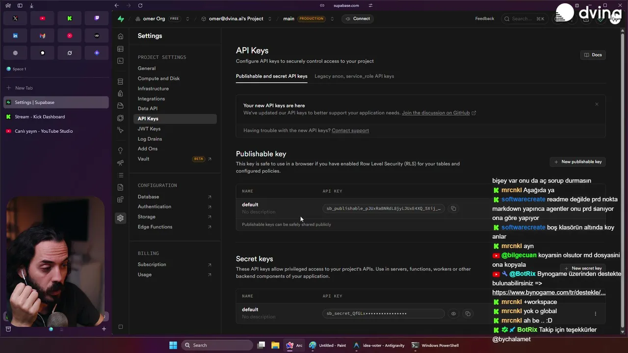Open Usage billing link

[175, 275]
